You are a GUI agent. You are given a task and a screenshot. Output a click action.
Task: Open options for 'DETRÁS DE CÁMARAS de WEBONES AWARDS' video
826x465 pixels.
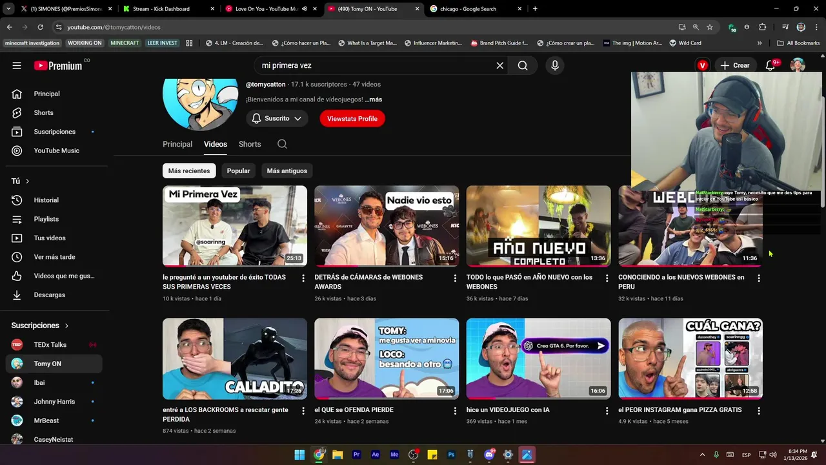tap(455, 278)
